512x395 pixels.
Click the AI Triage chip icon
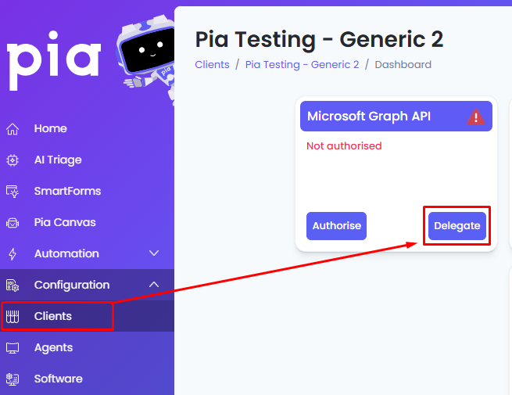[x=13, y=160]
